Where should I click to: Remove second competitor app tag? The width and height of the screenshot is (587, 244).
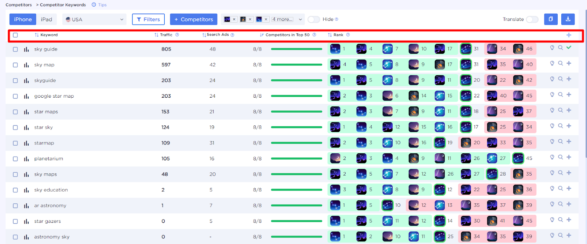click(250, 19)
